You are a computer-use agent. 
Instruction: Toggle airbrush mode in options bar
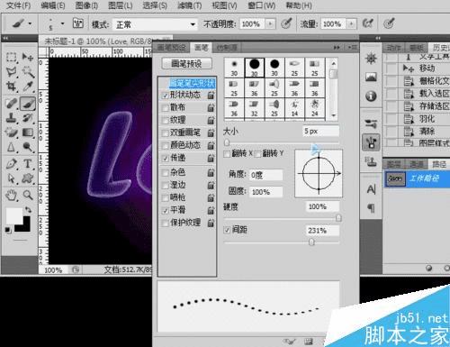[368, 23]
